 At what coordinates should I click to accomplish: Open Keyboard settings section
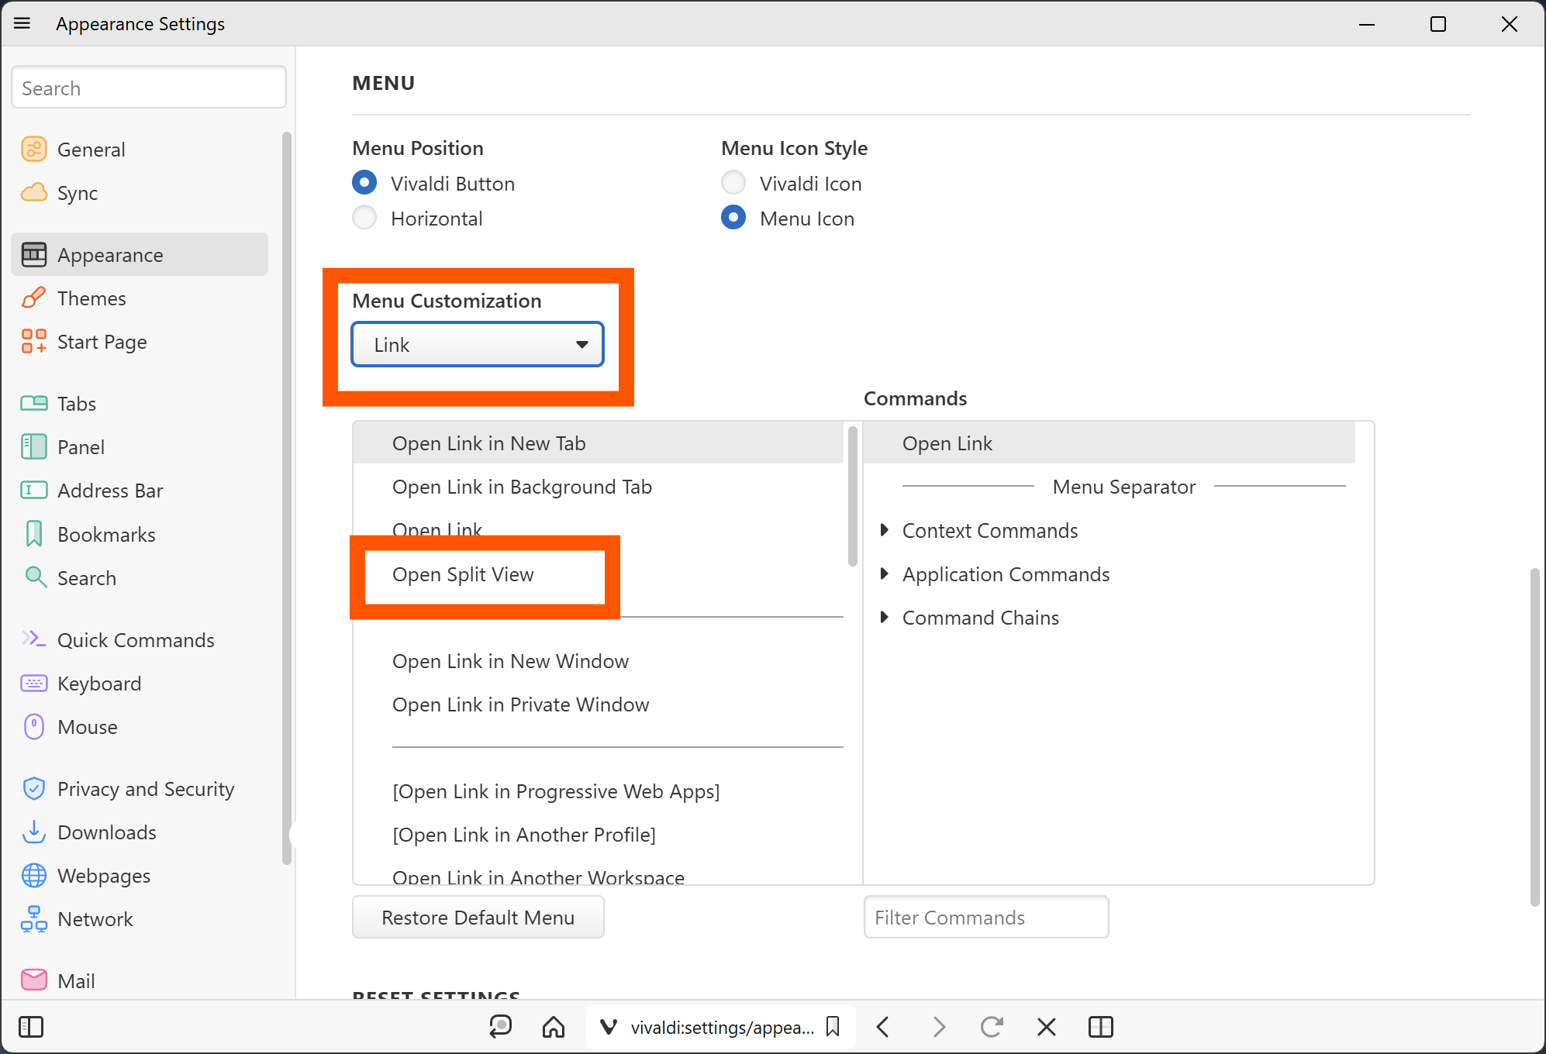pyautogui.click(x=140, y=683)
